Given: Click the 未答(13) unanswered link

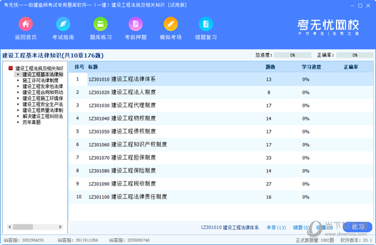Looking at the screenshot, I should click(276, 227).
